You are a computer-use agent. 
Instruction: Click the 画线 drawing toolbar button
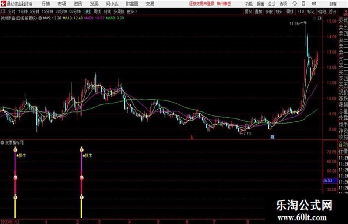point(290,11)
